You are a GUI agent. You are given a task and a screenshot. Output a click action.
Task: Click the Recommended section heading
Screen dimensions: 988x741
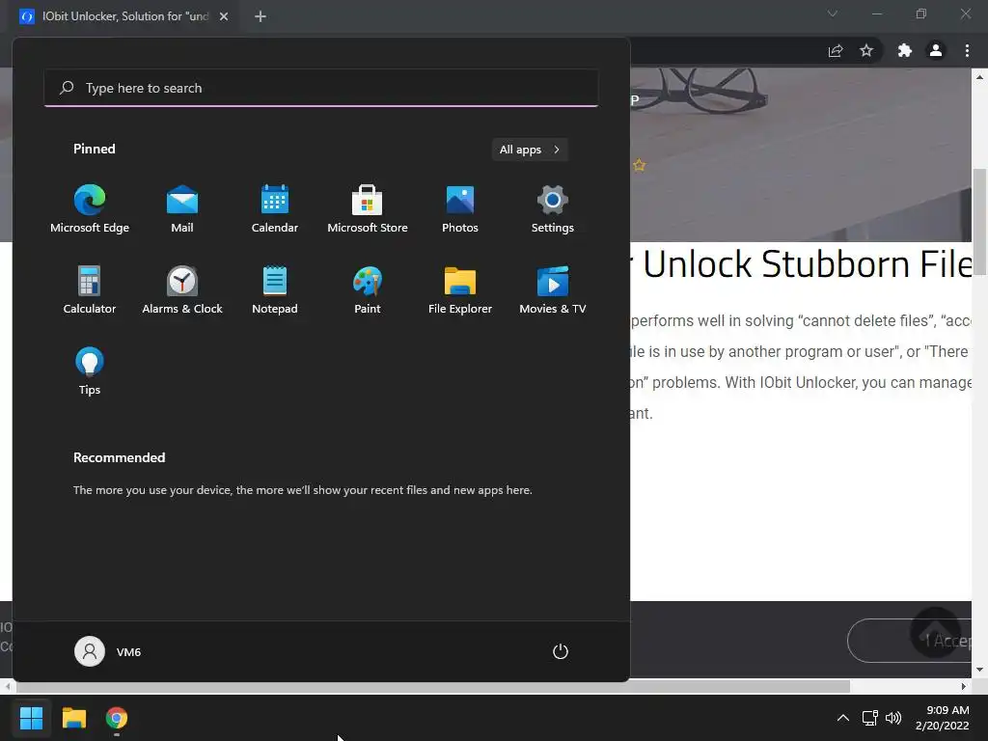[x=119, y=457]
